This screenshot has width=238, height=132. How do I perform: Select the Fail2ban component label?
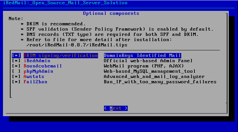click(35, 82)
